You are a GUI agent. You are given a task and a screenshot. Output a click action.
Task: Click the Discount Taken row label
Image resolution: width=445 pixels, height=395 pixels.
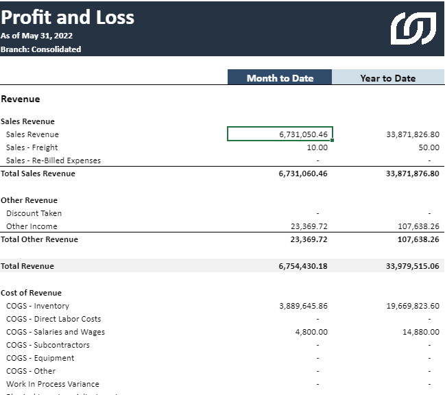pyautogui.click(x=34, y=213)
